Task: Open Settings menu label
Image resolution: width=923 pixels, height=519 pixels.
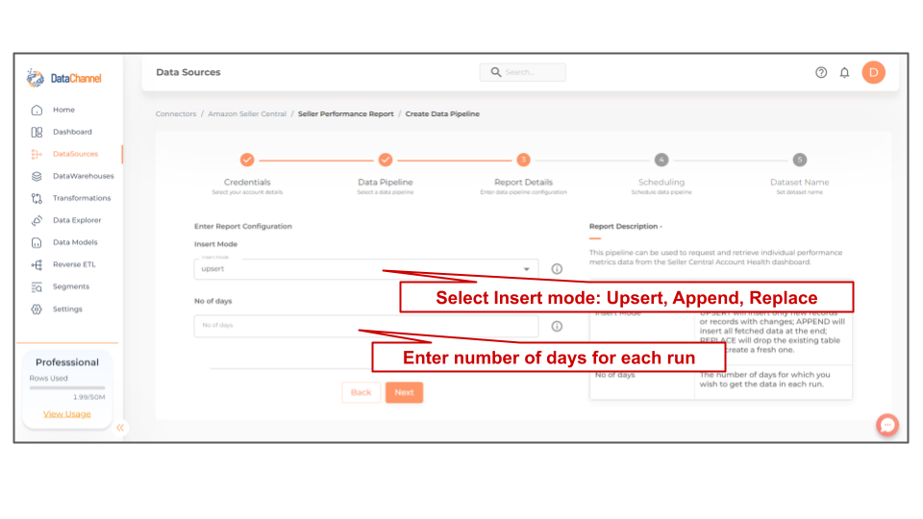Action: [x=67, y=309]
